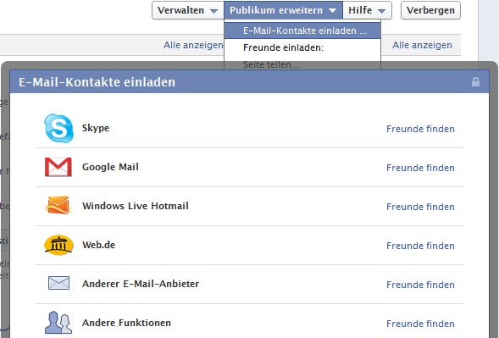
Task: Click the Andere Funktionen people icon
Action: tap(58, 323)
